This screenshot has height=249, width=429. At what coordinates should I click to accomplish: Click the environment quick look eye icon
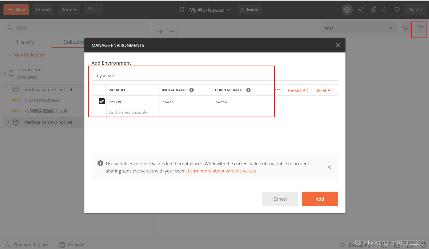coord(406,28)
